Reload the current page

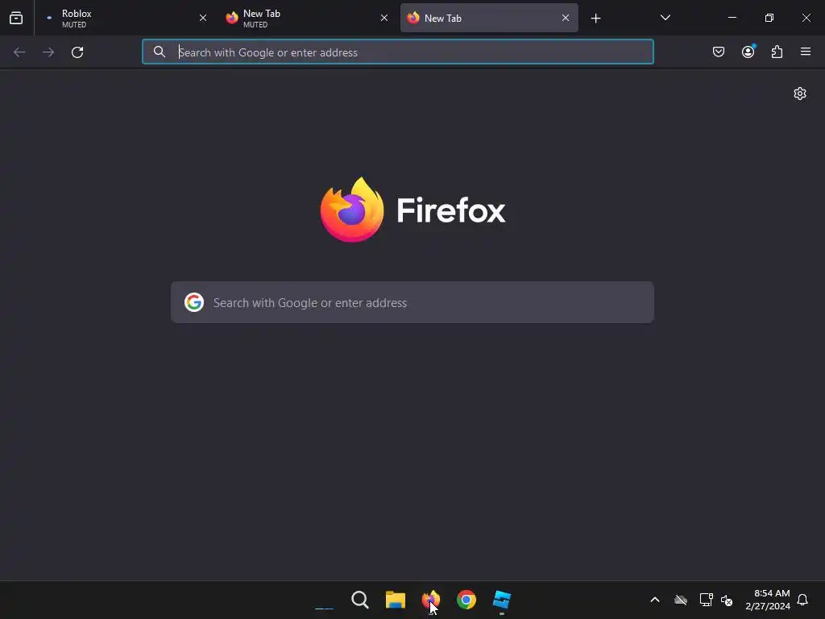click(x=77, y=52)
